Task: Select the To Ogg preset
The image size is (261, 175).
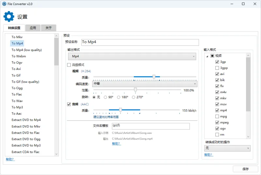Action: tap(17, 88)
